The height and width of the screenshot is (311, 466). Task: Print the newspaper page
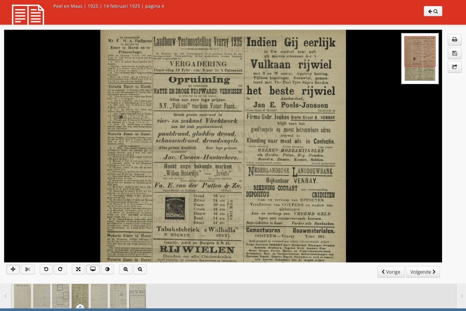click(454, 40)
